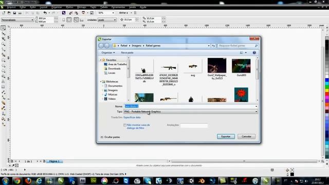Open the Texto menu
Image resolution: width=329 pixels, height=185 pixels.
(x=93, y=7)
